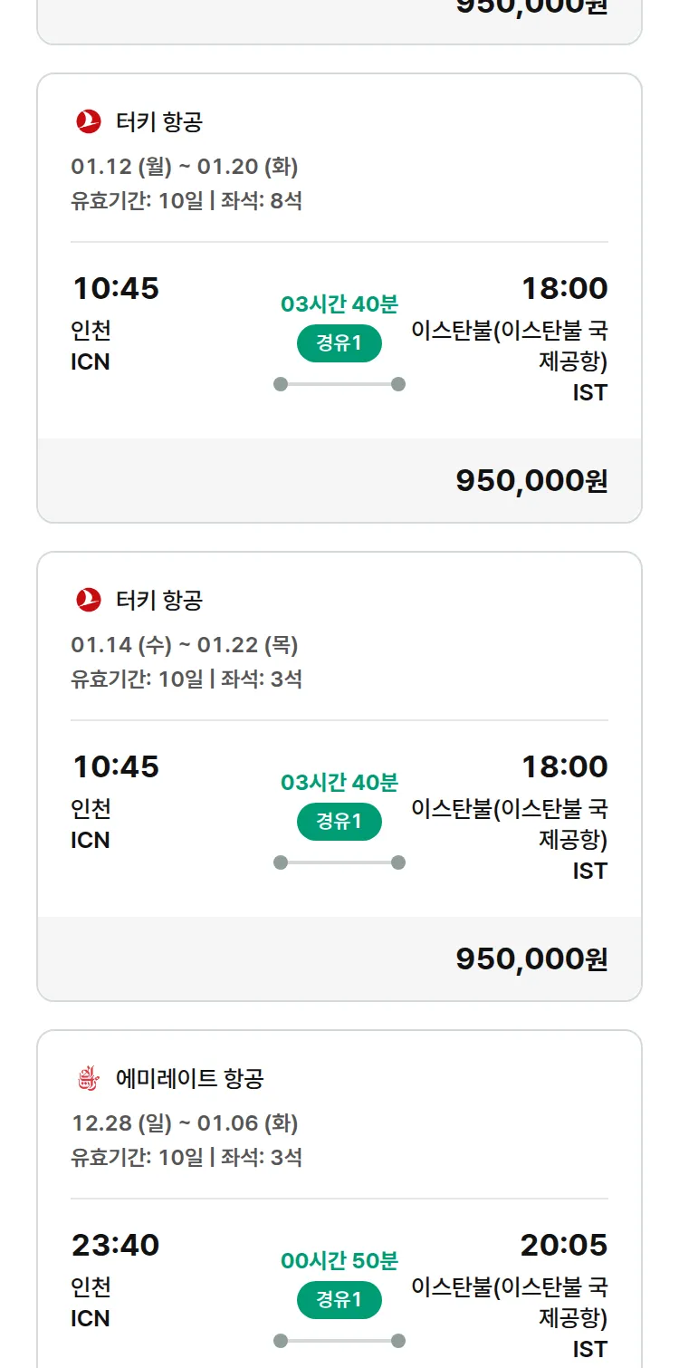Open 950,000원 price on 01.12 flight
679x1368 pixels.
click(531, 481)
